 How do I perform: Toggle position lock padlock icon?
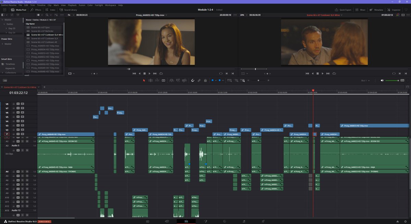pyautogui.click(x=205, y=81)
